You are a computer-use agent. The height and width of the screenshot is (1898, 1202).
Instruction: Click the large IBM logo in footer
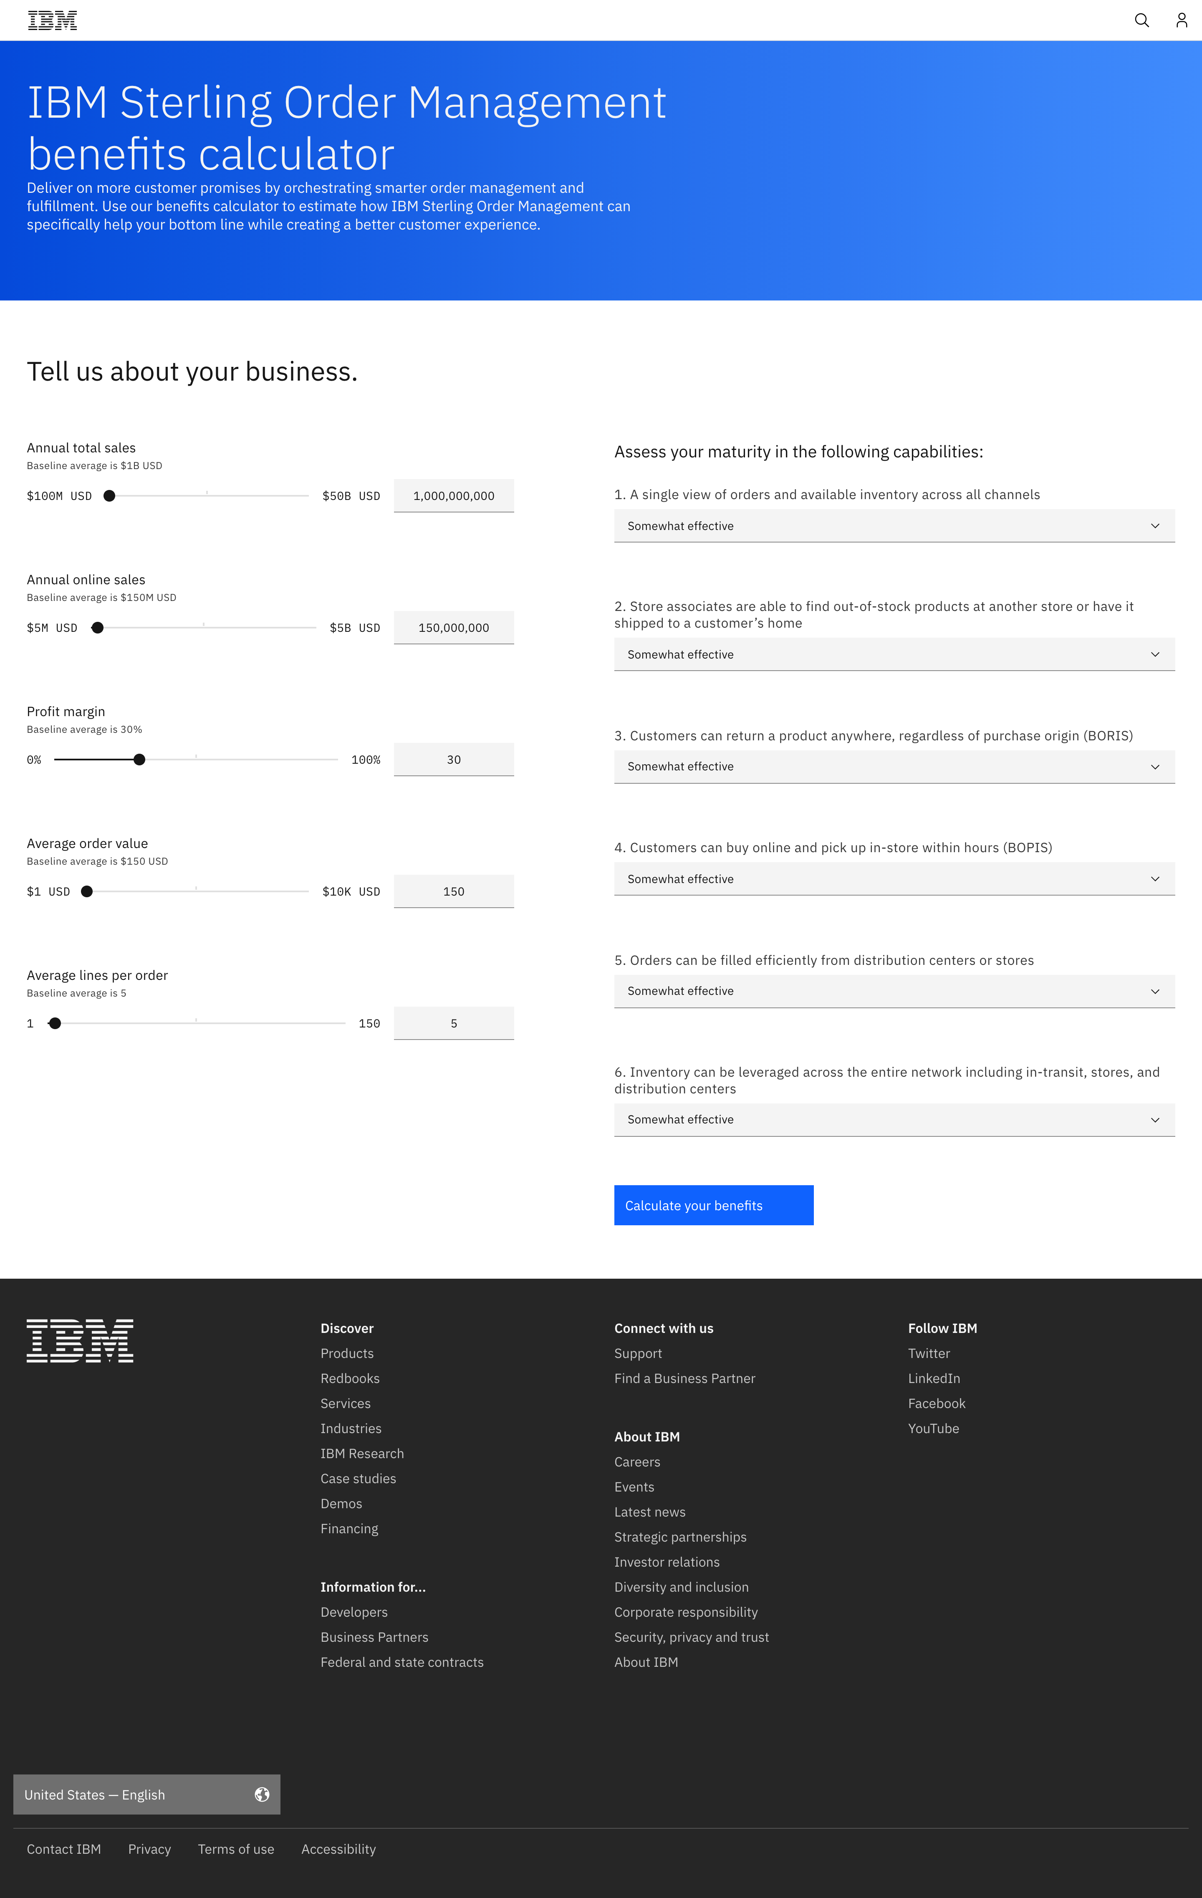(80, 1340)
